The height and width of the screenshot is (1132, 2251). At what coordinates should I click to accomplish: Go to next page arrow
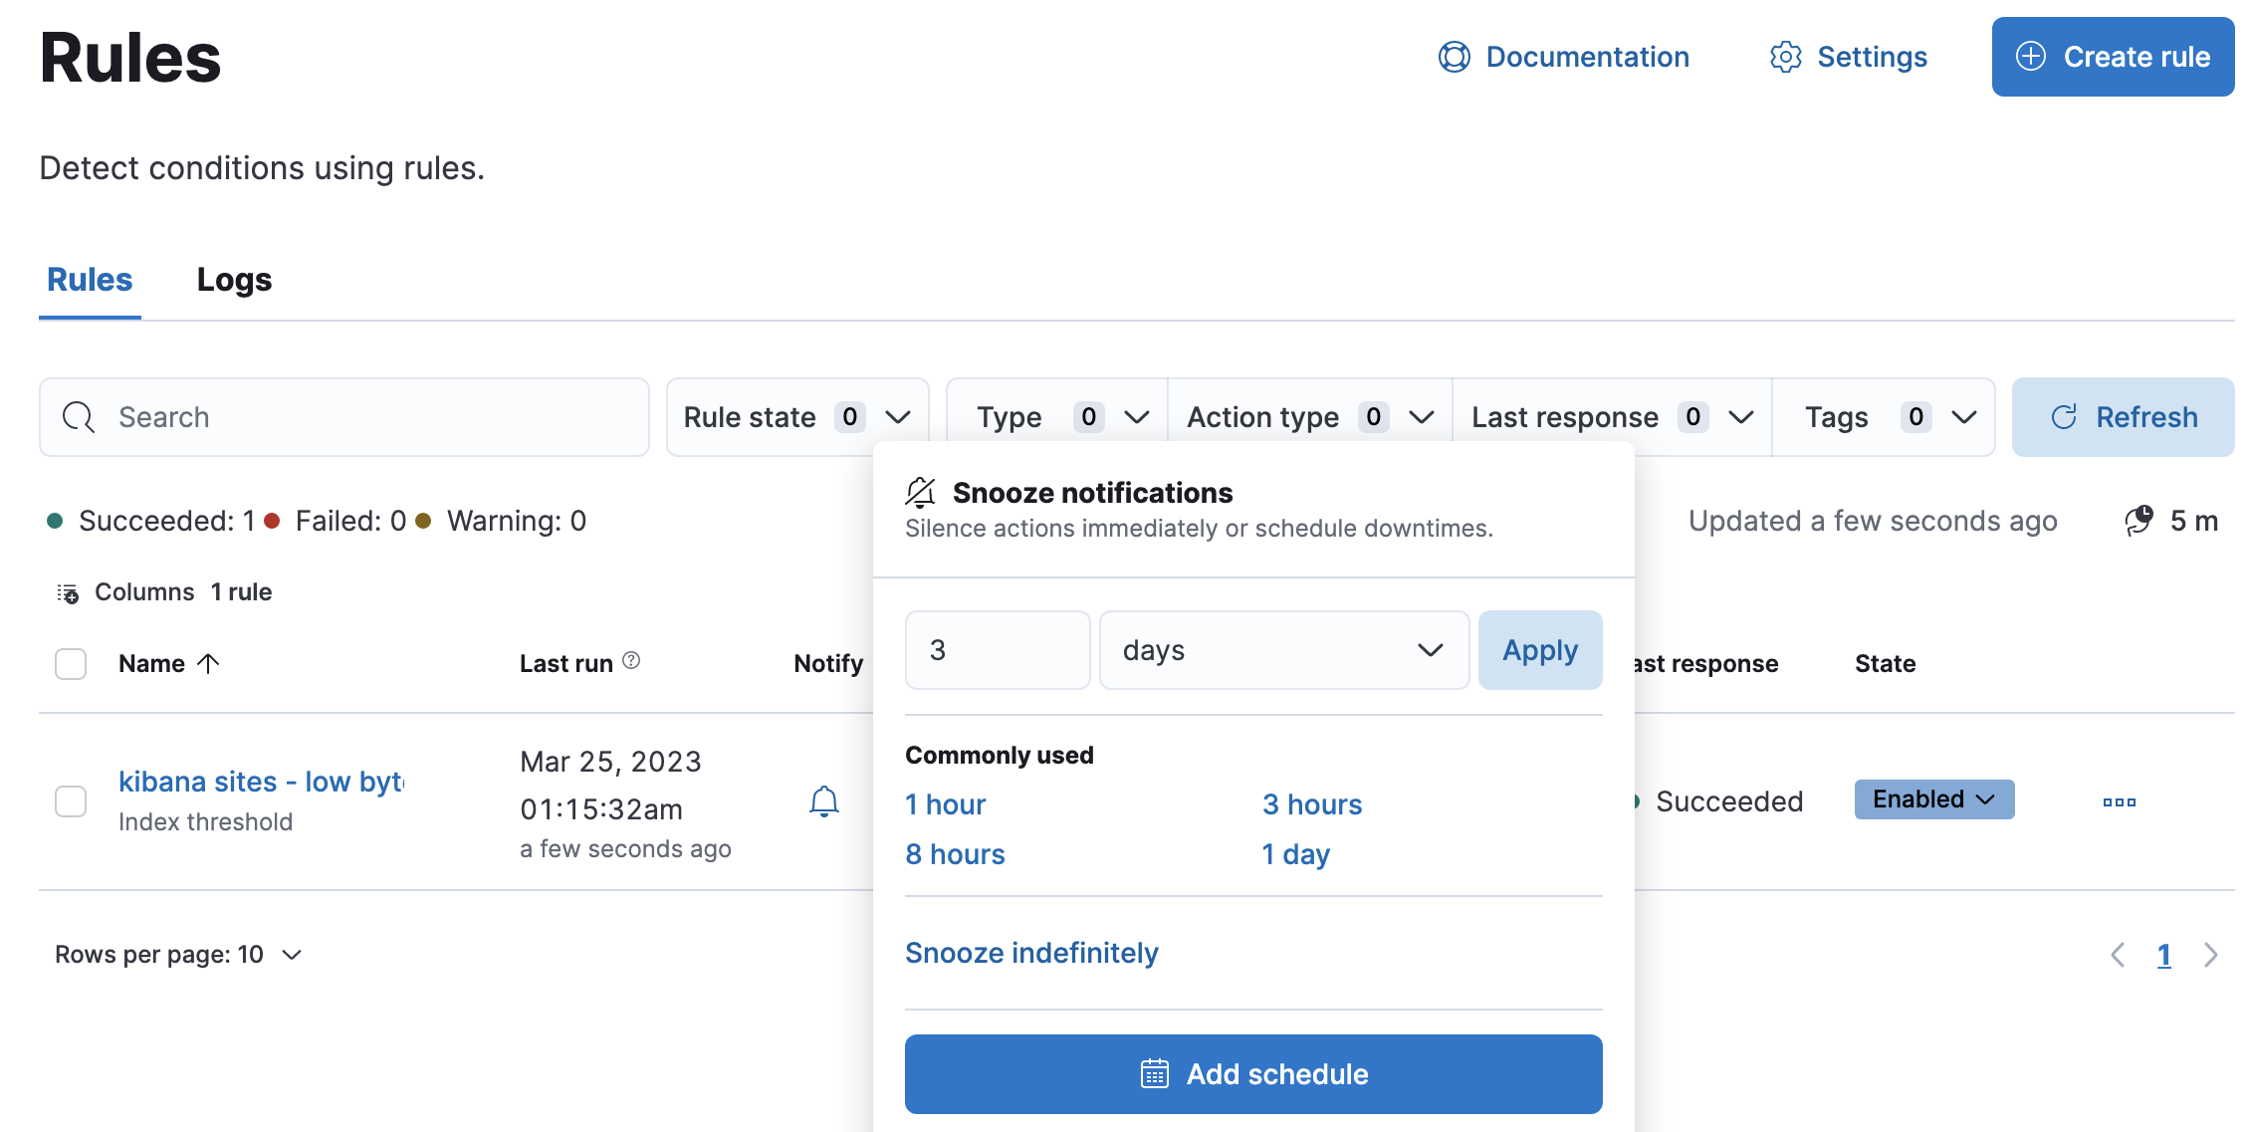click(2211, 955)
